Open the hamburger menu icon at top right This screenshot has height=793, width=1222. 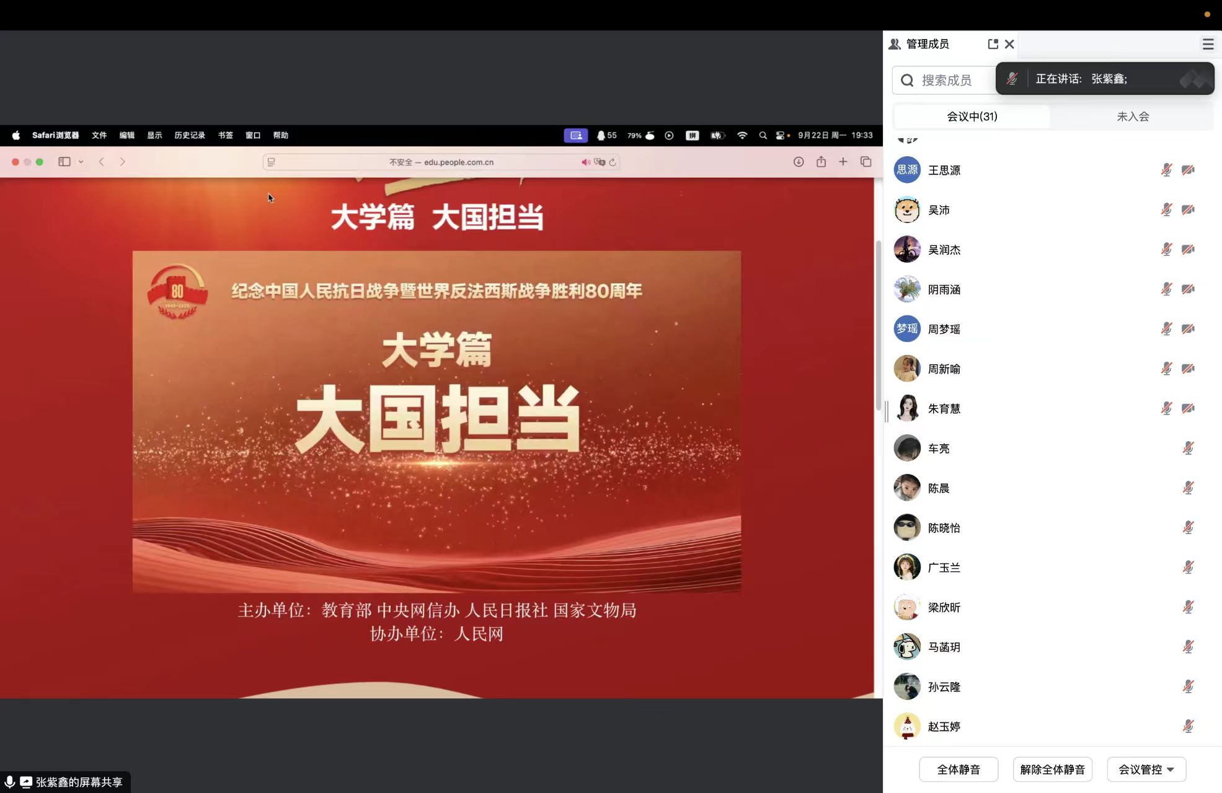pos(1208,44)
